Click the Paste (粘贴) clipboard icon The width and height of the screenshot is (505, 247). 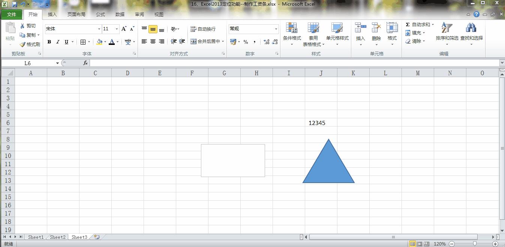point(10,28)
